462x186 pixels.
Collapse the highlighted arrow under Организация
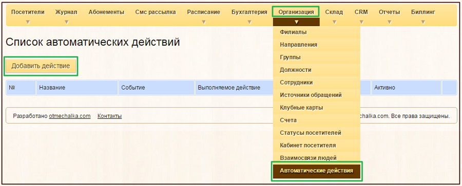point(296,22)
